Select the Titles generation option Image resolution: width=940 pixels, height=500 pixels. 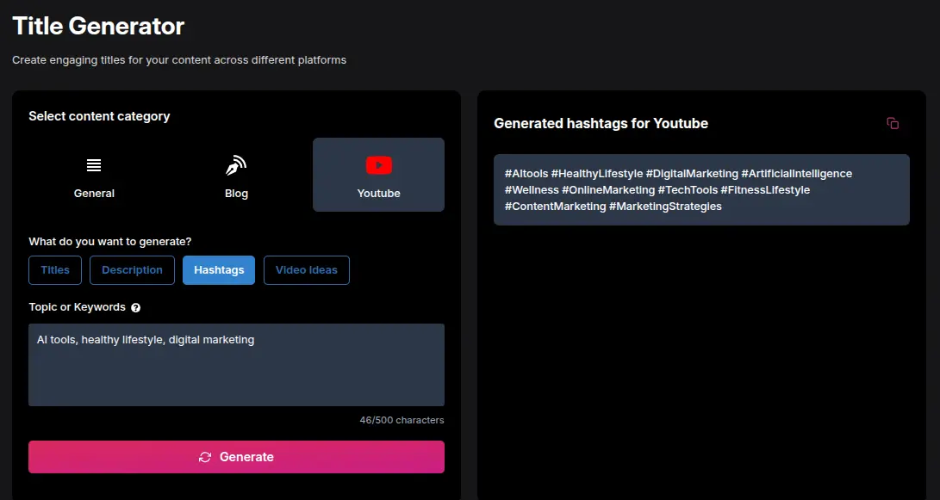click(x=54, y=269)
